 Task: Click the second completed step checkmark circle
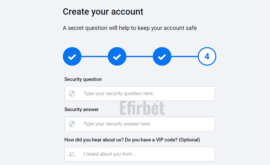[x=117, y=56]
